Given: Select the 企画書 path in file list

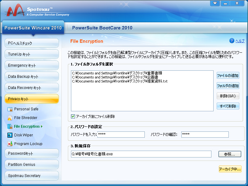Looking at the screenshot, I should pos(115,77).
